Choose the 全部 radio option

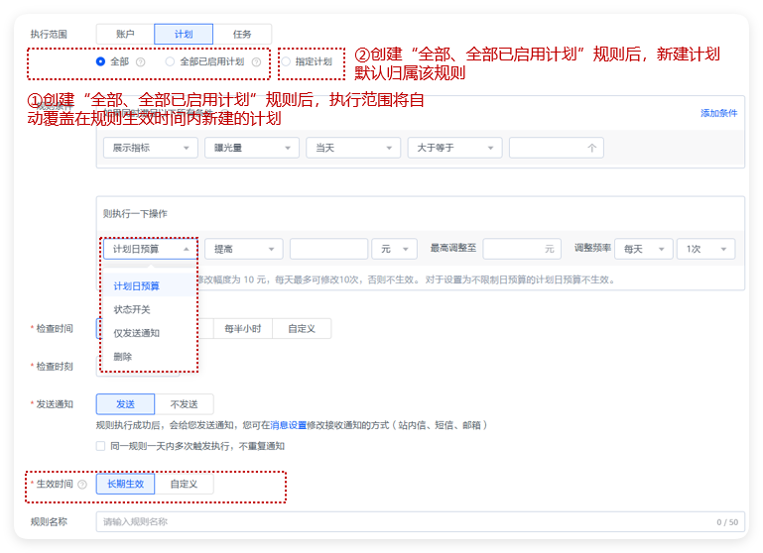pos(101,61)
